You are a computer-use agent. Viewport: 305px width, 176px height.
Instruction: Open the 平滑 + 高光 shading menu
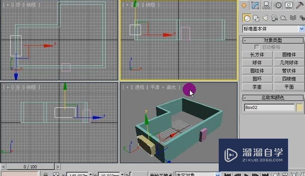163,87
